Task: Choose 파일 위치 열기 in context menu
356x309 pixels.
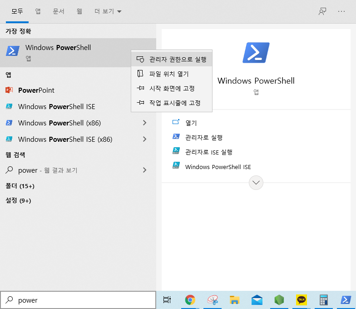Action: point(172,74)
